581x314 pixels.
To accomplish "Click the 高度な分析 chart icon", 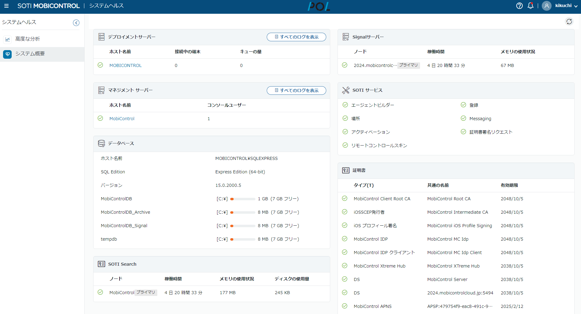I will click(x=8, y=39).
